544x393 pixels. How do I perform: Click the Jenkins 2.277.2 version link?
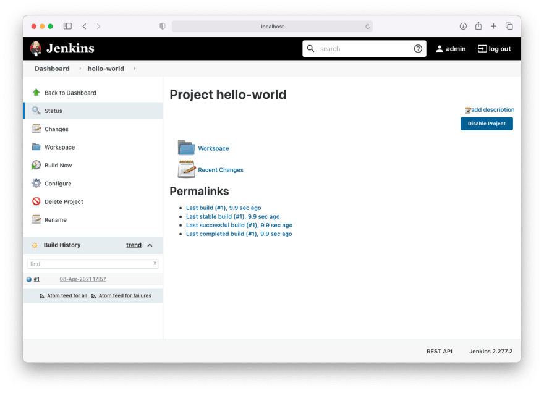[x=491, y=352]
